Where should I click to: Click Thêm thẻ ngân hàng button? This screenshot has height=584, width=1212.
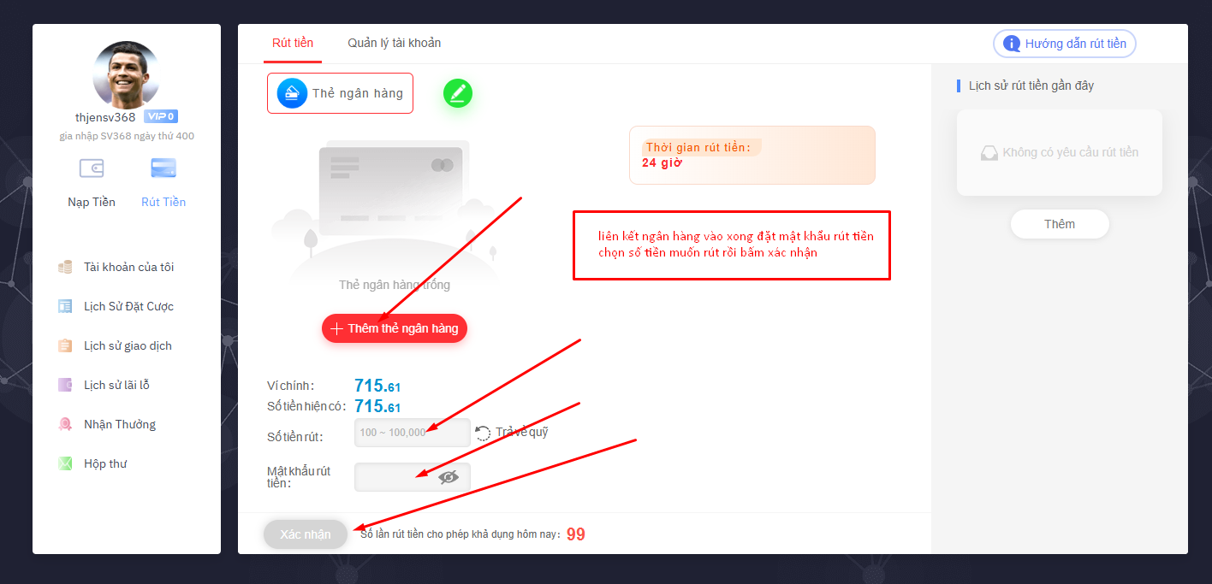click(395, 328)
